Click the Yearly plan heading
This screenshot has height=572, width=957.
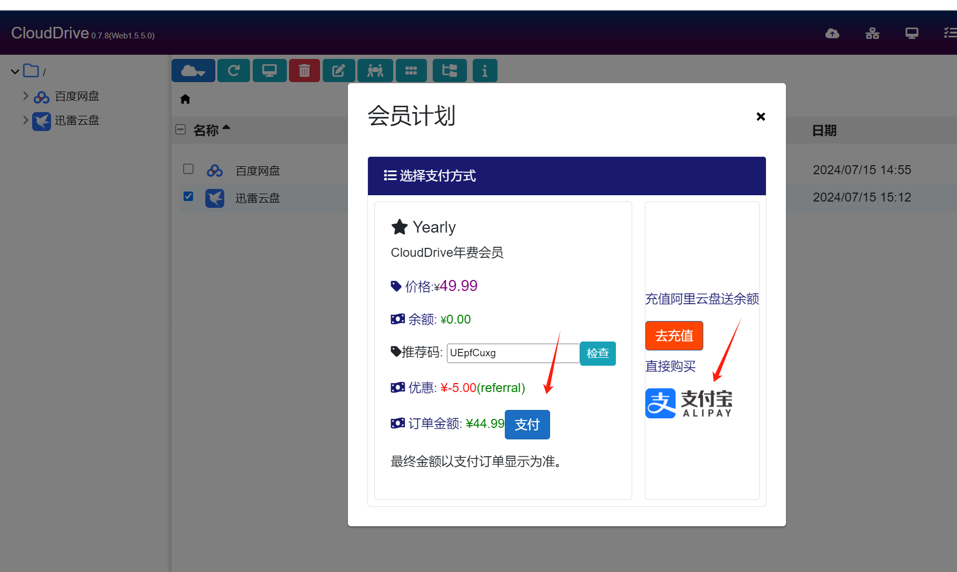point(434,227)
